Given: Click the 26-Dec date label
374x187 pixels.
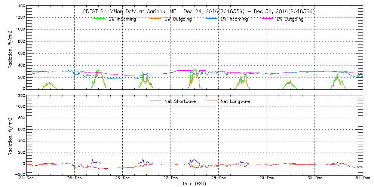Looking at the screenshot, I should [x=123, y=178].
